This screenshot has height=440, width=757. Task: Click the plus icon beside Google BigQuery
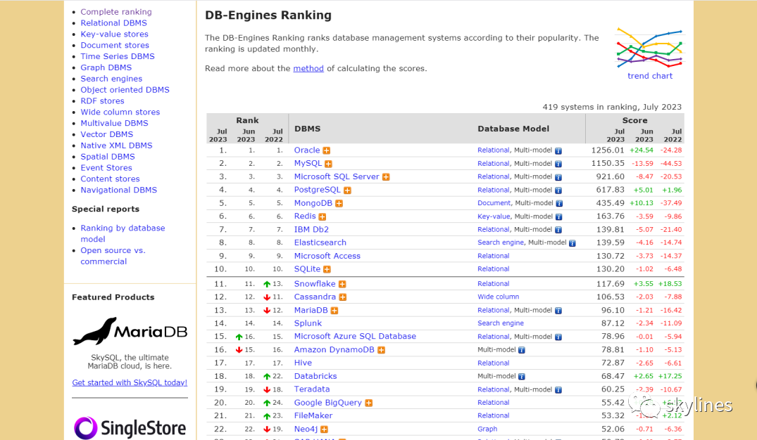pos(368,403)
